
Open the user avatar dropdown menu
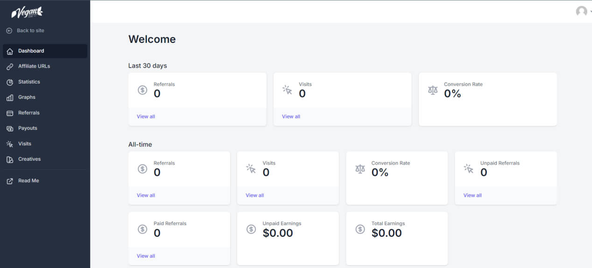[582, 12]
